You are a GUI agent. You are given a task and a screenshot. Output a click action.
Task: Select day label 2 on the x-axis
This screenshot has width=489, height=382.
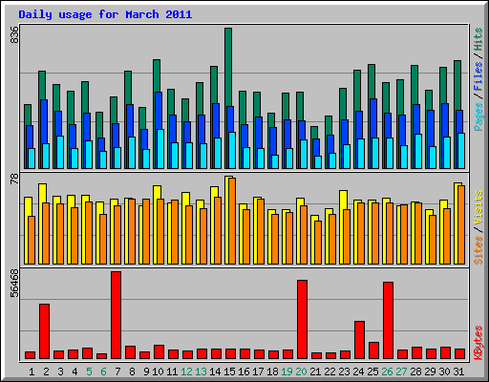coord(46,371)
